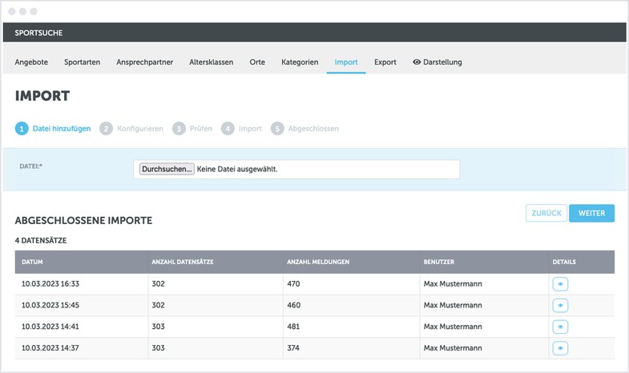This screenshot has height=373, width=629.
Task: Show details for the 14:41 import
Action: (x=560, y=327)
